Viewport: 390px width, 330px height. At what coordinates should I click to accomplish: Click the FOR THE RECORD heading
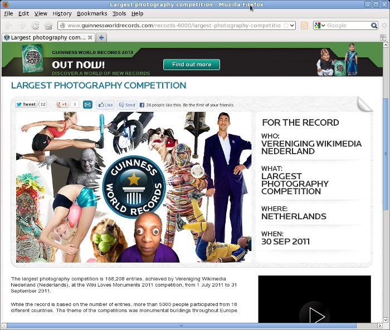[300, 122]
